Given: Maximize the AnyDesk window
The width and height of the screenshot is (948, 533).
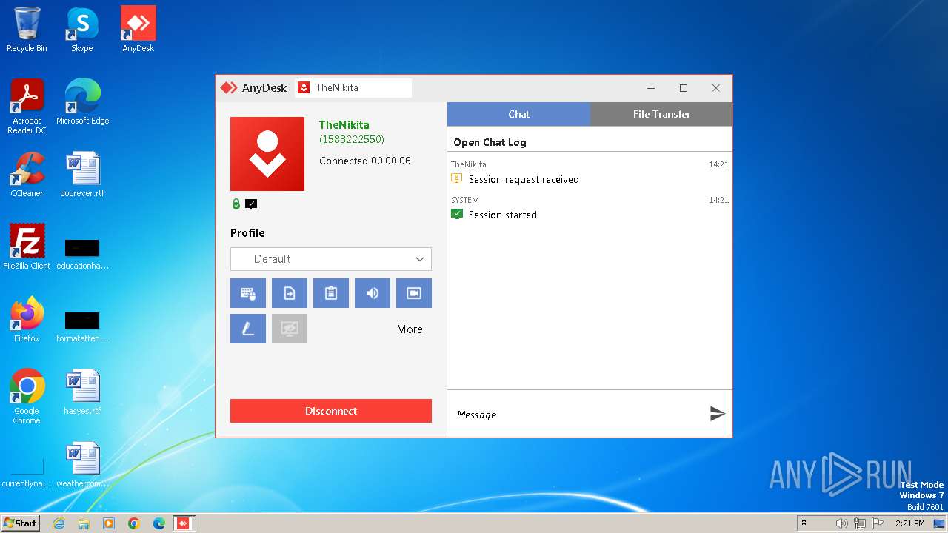Looking at the screenshot, I should click(x=684, y=88).
